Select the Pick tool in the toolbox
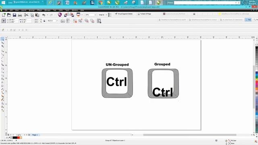The image size is (258, 145). coord(2,39)
